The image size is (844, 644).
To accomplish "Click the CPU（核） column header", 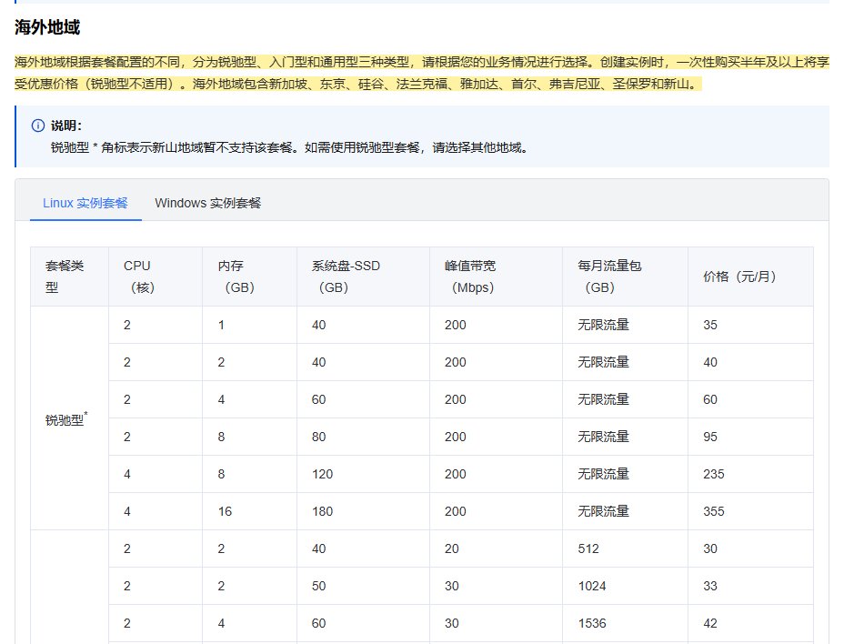I will [x=156, y=277].
